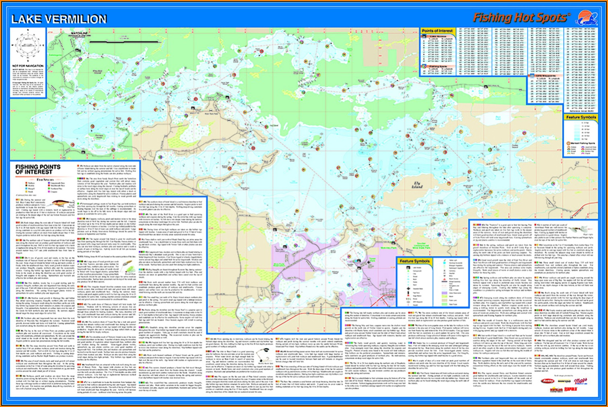
Task: Click the "MATCHLINE" label
Action: click(79, 33)
